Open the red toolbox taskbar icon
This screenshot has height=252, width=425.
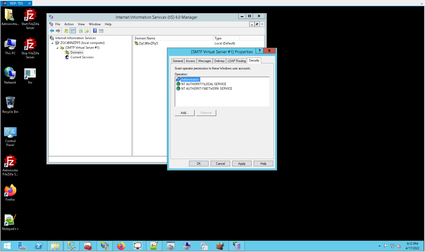click(x=88, y=246)
